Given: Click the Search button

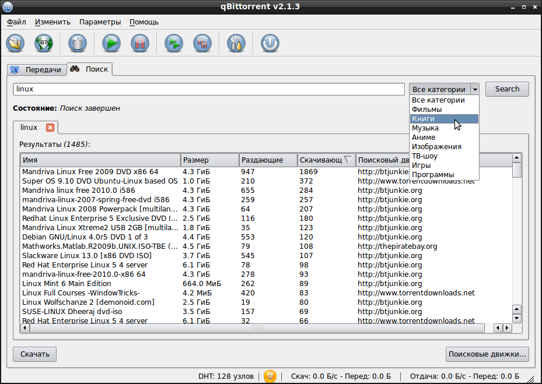Looking at the screenshot, I should [x=507, y=89].
